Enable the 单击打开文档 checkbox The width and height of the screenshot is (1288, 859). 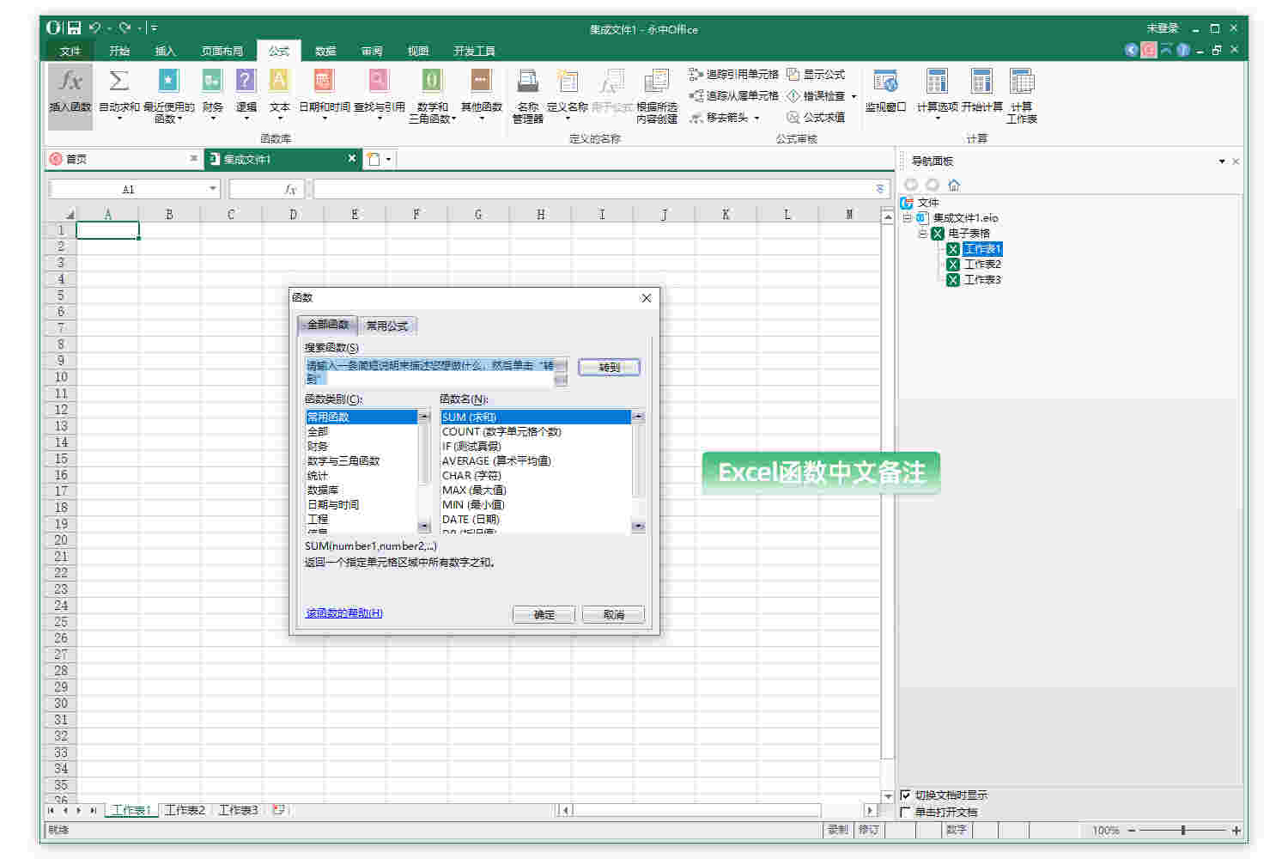(906, 811)
